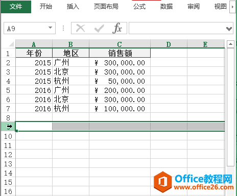Show more ribbon tabs with right arrow
This screenshot has width=237, height=196.
232,7
